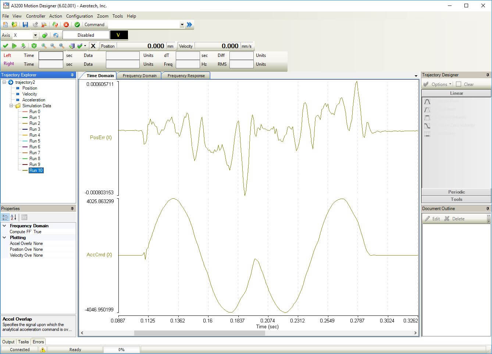Click the red circle-X stop icon
The image size is (492, 354).
(x=66, y=25)
